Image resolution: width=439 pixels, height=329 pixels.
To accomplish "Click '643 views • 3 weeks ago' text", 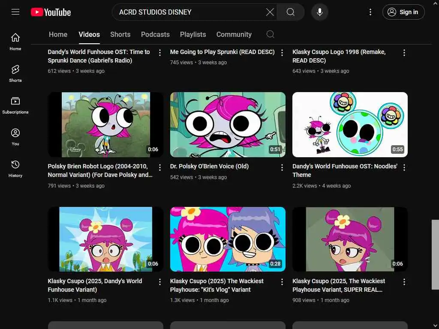I will tap(321, 71).
